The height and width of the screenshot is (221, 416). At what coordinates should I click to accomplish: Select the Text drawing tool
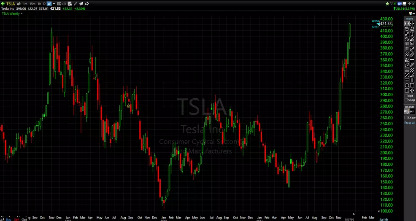pyautogui.click(x=412, y=34)
